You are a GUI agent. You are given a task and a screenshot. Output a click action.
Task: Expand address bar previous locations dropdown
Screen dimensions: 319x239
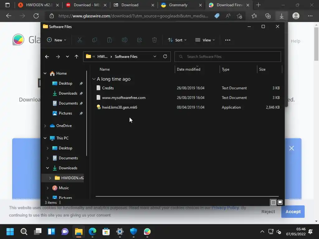pyautogui.click(x=155, y=56)
